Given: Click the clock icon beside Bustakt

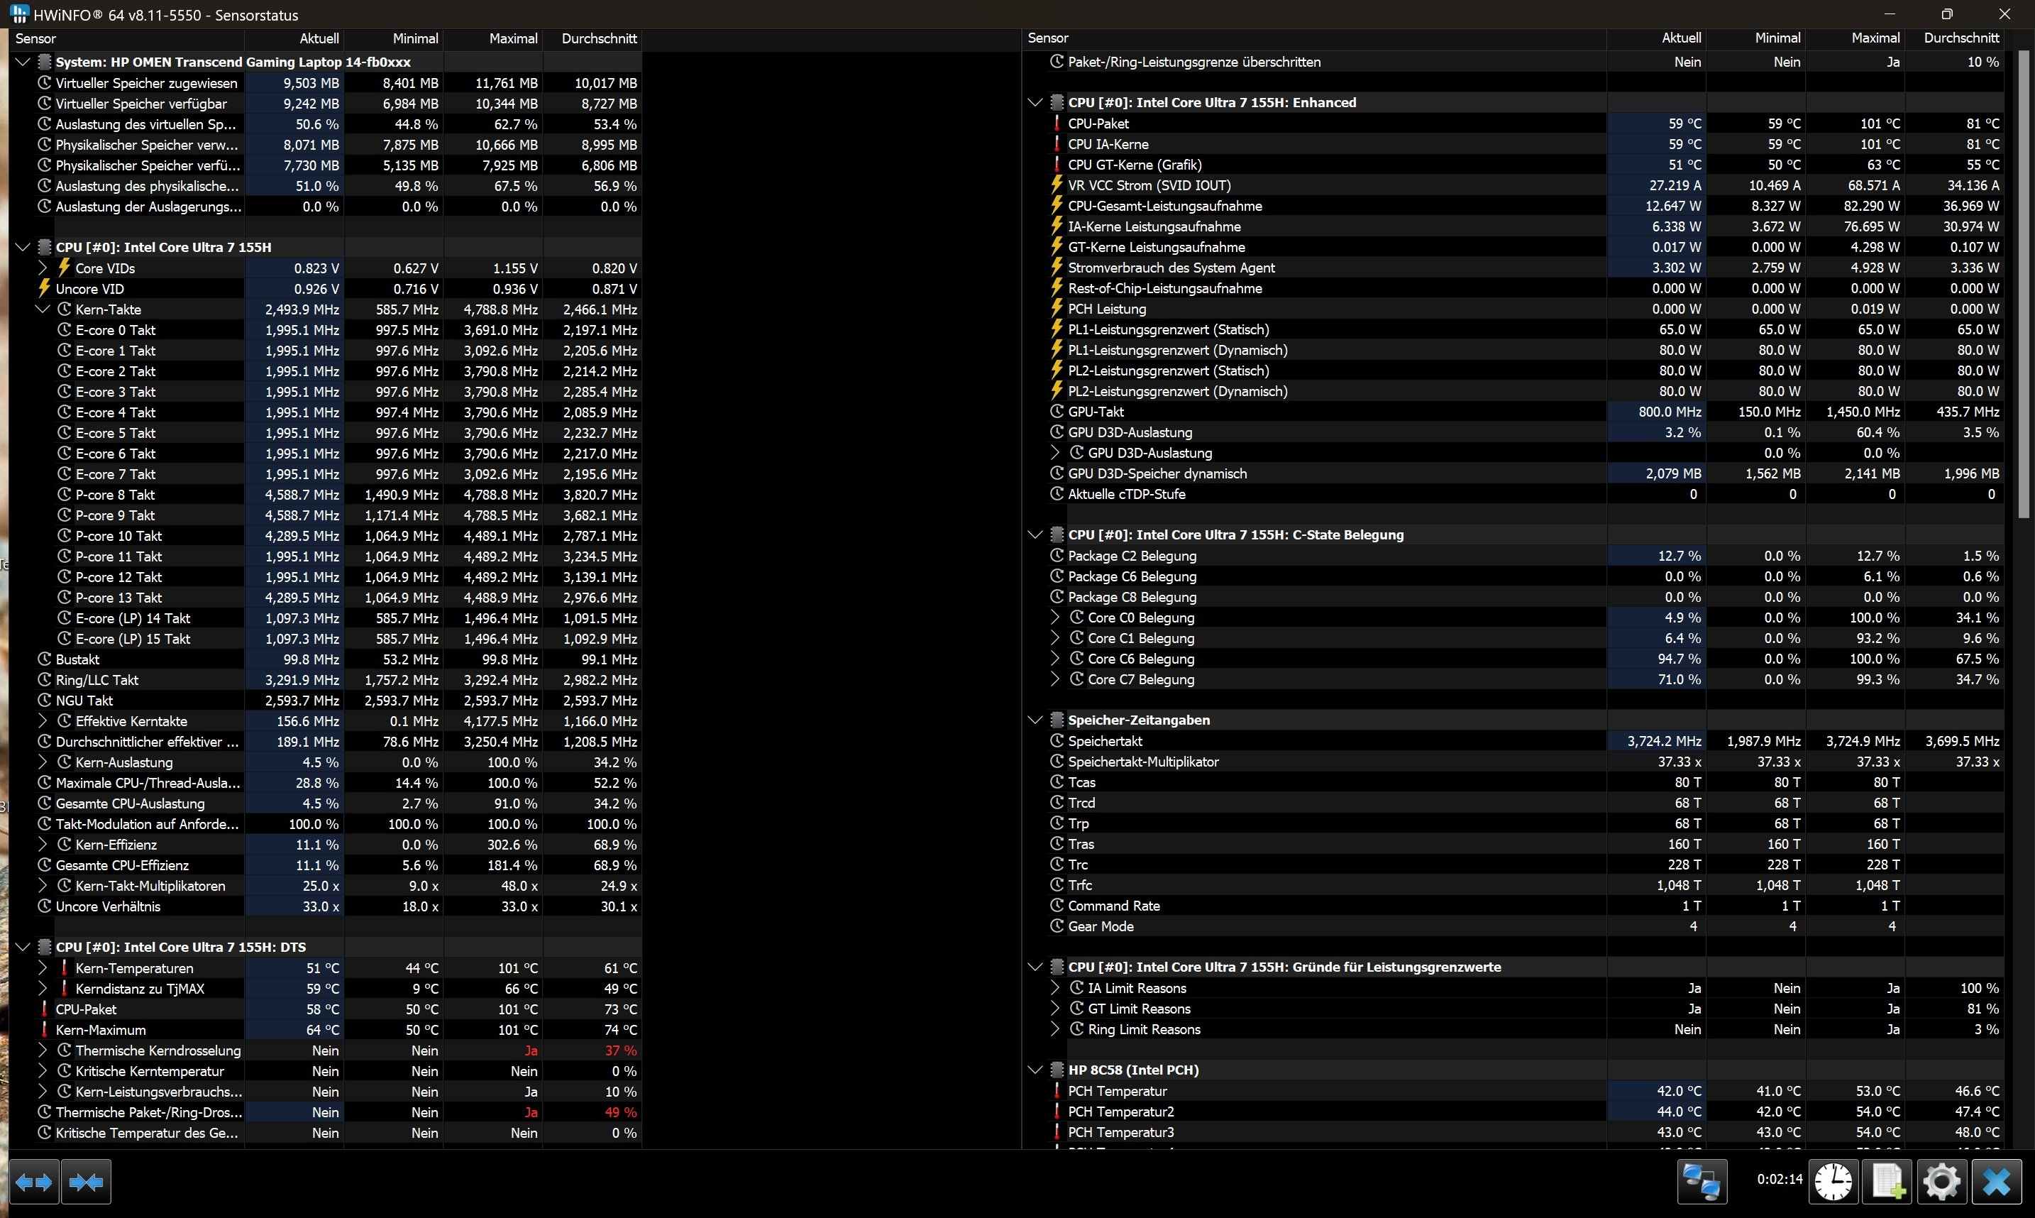Looking at the screenshot, I should (44, 659).
